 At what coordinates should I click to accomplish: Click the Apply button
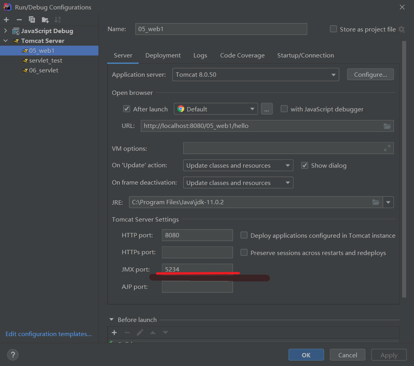click(389, 355)
